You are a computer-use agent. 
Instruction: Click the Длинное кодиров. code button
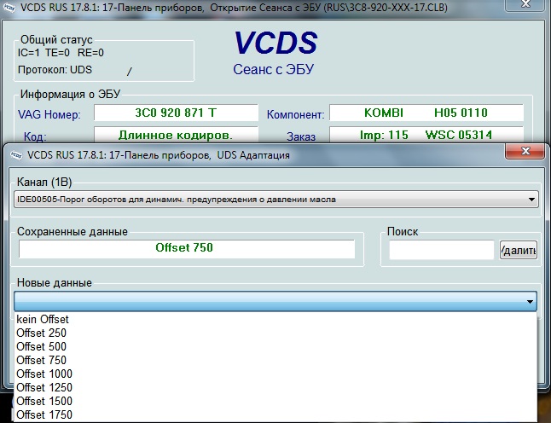pos(175,135)
